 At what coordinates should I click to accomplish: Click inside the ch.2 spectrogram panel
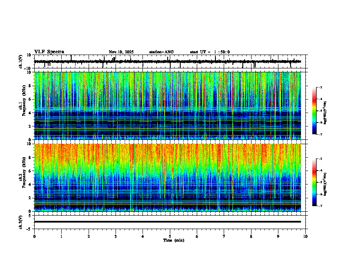[x=168, y=178]
